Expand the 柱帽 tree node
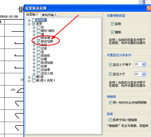Viewport: 151px width, 137px height. tap(34, 59)
